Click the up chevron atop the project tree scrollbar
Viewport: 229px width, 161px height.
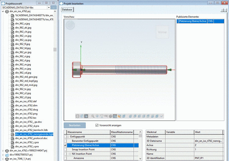pyautogui.click(x=55, y=11)
